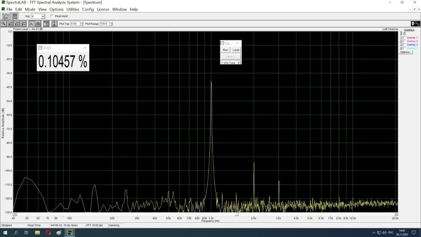This screenshot has height=237, width=421.
Task: Turn on Overlay 3 checkbox
Action: [405, 45]
